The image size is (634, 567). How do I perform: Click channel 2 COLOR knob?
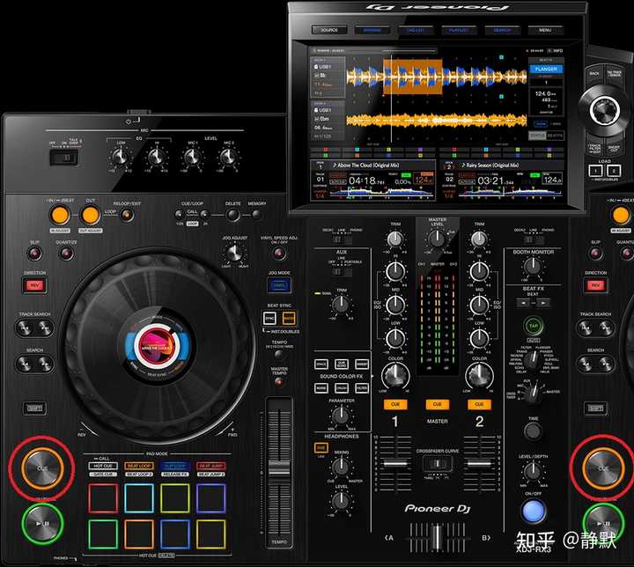pyautogui.click(x=479, y=375)
